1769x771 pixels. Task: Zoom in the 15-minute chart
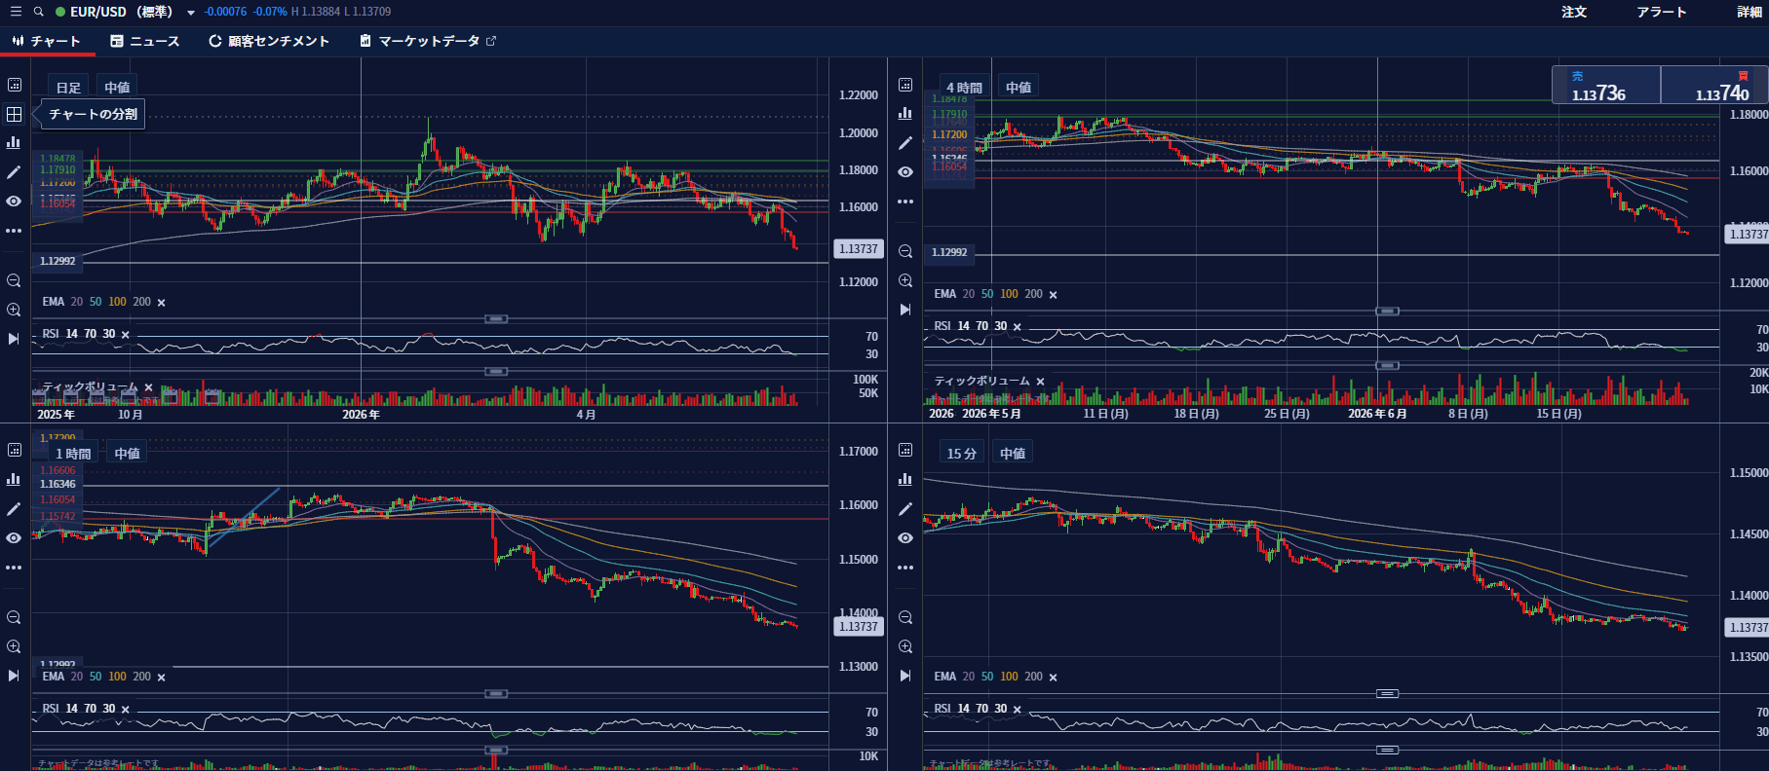point(905,646)
